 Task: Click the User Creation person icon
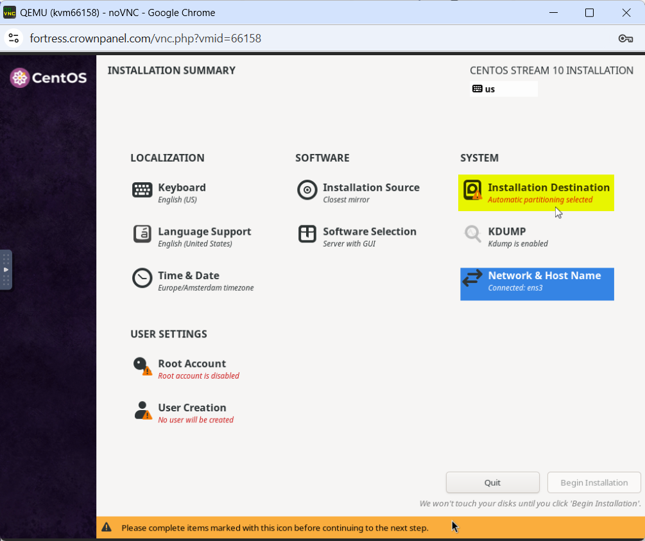point(142,410)
